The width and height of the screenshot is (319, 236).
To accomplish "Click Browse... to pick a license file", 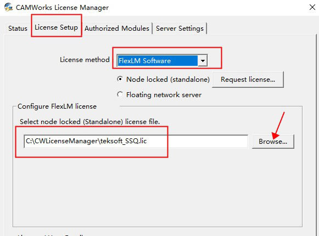I will (x=273, y=142).
